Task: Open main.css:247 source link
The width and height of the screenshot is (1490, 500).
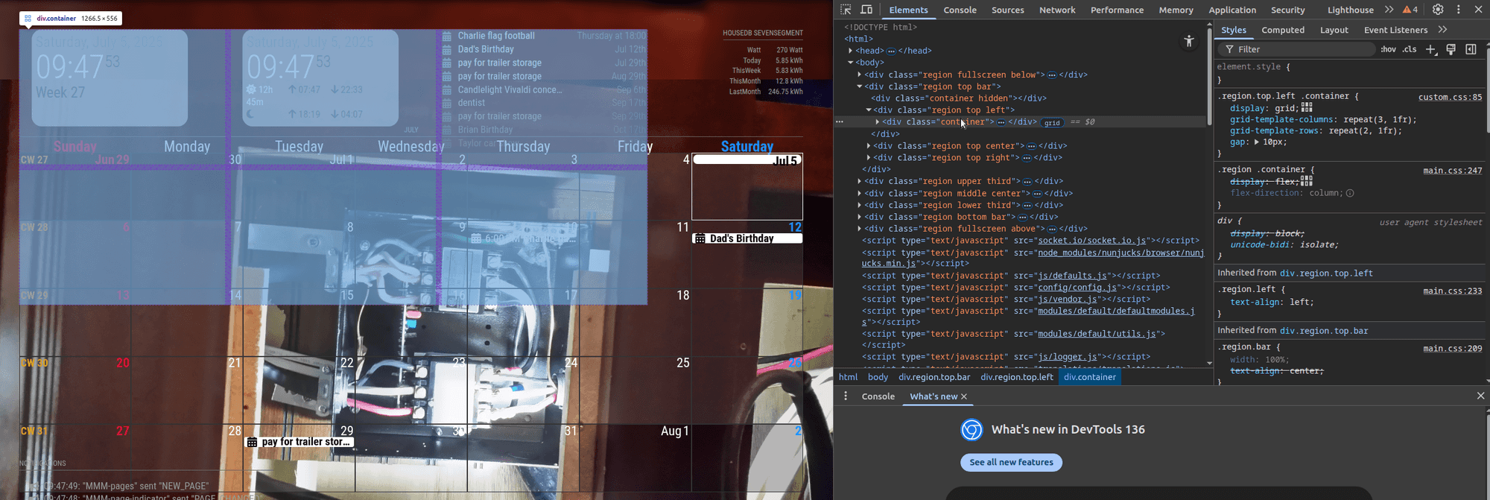Action: point(1452,171)
